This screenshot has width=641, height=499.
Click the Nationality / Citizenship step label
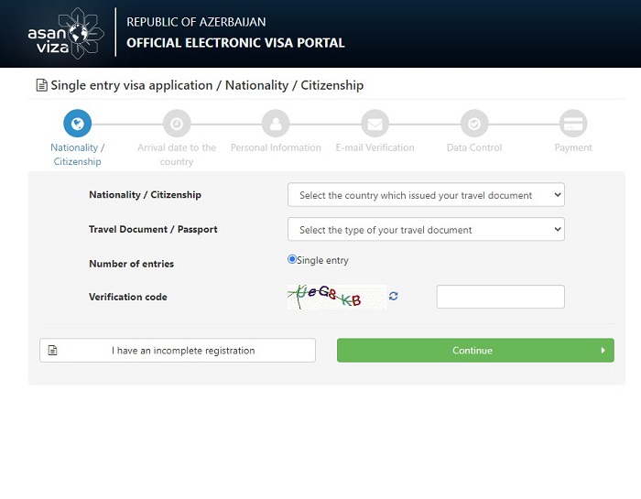click(x=77, y=155)
